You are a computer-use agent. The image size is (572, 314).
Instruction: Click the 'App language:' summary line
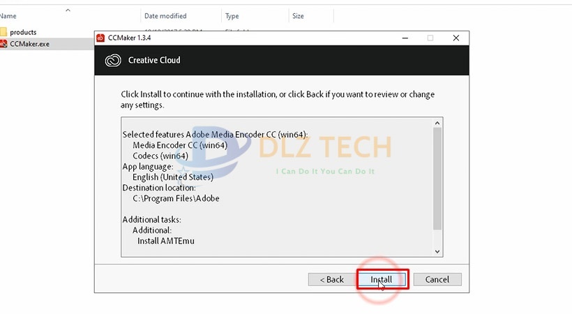point(148,167)
